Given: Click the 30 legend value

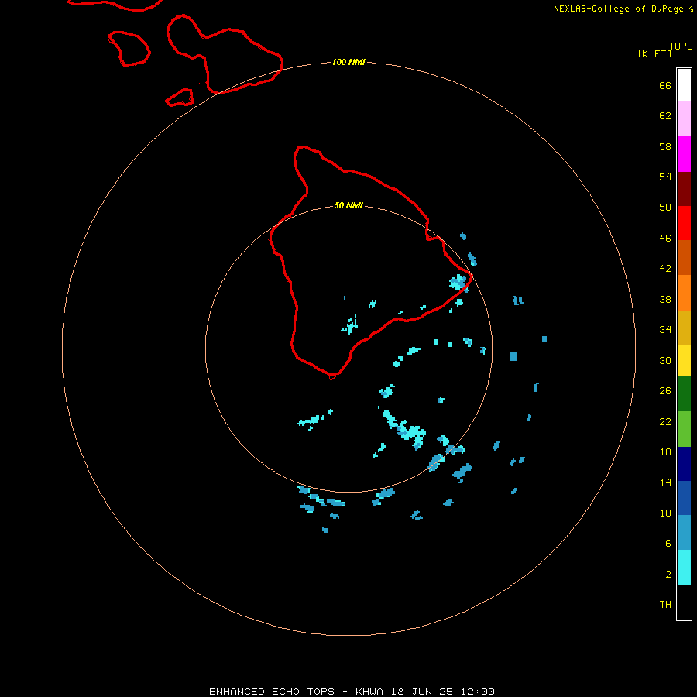Looking at the screenshot, I should [x=665, y=360].
